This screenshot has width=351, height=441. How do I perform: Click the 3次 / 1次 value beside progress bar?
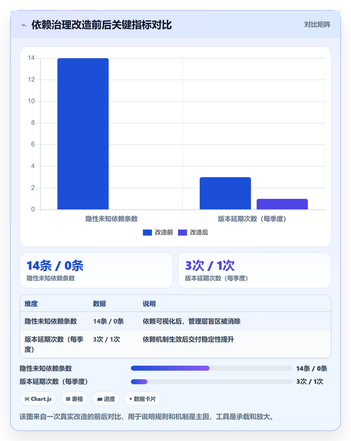click(310, 382)
